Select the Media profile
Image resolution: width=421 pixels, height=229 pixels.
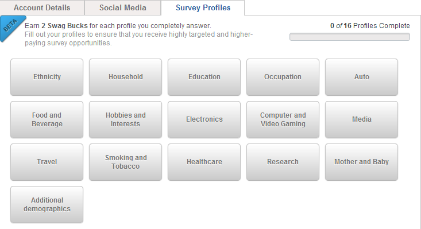[361, 119]
